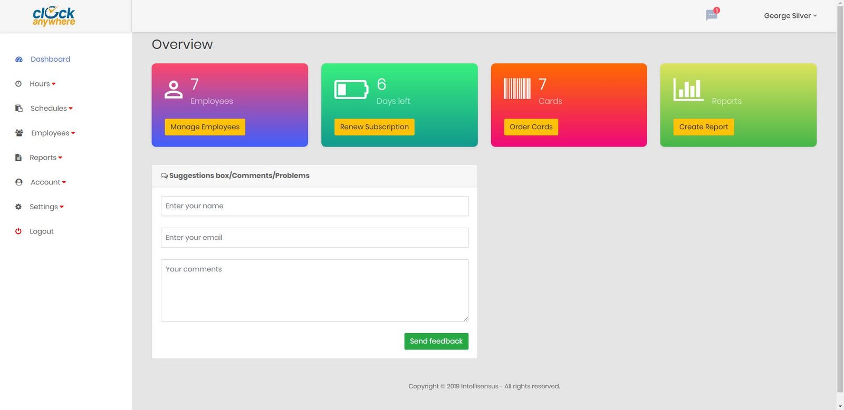Submit with the Send feedback button
844x410 pixels.
(436, 341)
